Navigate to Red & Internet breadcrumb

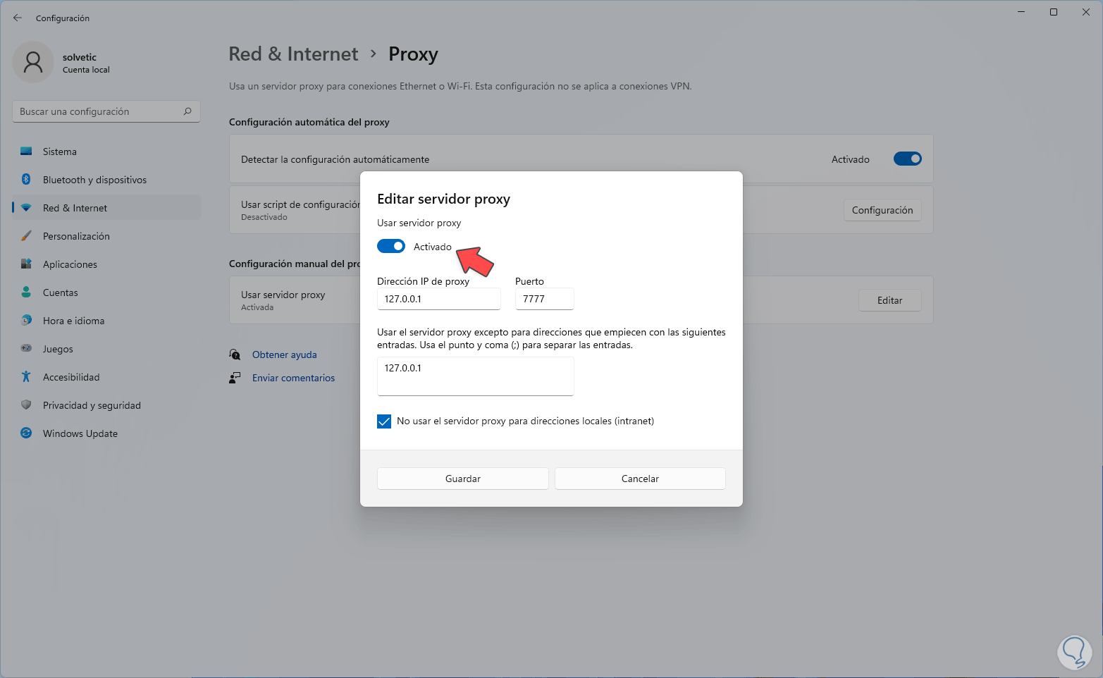[293, 54]
